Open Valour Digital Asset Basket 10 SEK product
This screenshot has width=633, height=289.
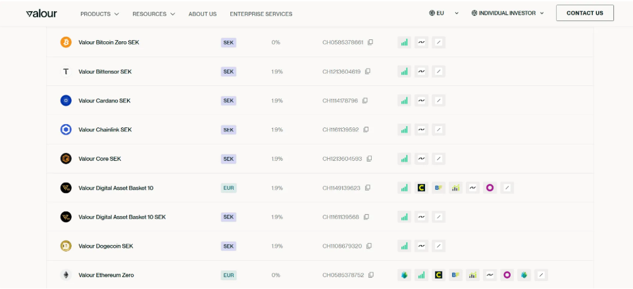coord(122,217)
